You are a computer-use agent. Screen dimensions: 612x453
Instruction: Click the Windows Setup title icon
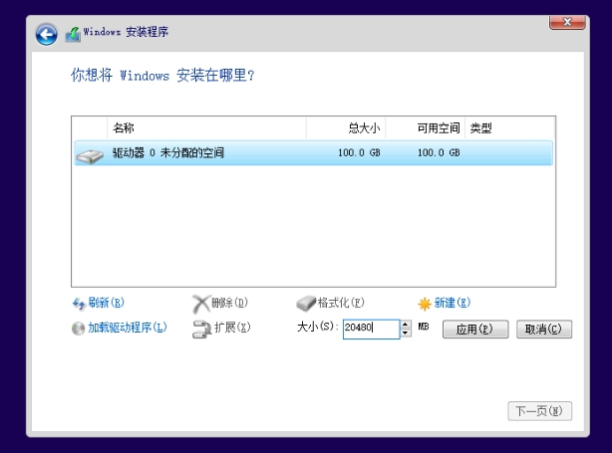coord(73,34)
